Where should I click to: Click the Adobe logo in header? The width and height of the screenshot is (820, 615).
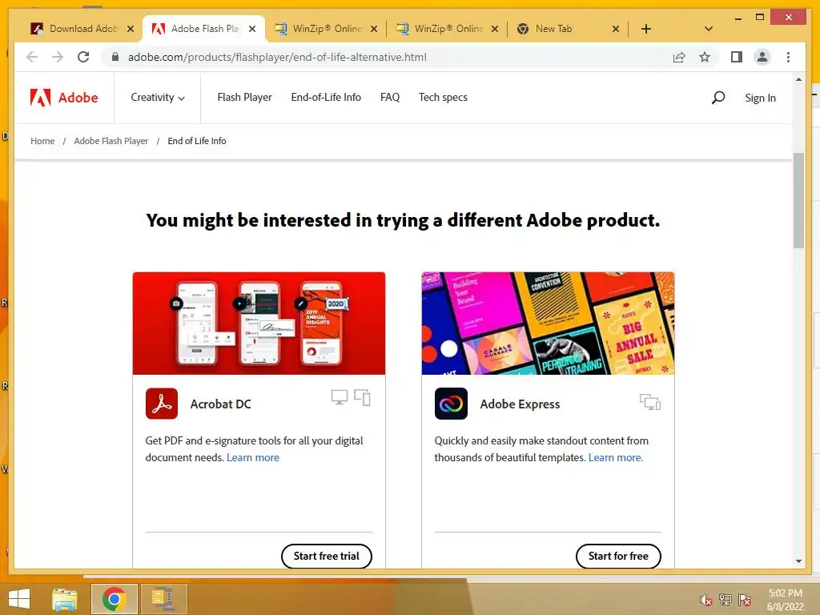click(x=64, y=98)
